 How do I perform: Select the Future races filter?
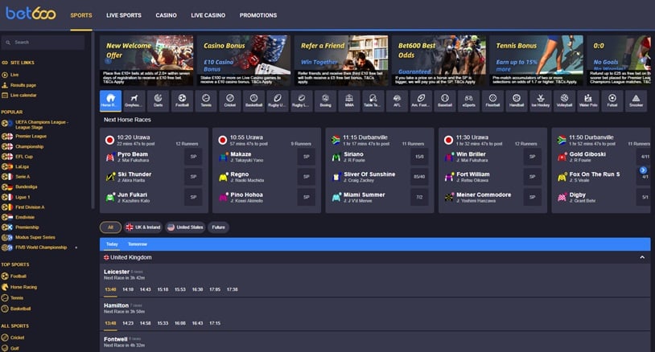pos(219,227)
